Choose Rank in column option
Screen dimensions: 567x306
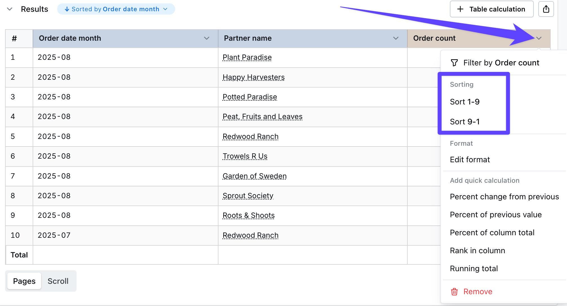coord(477,250)
